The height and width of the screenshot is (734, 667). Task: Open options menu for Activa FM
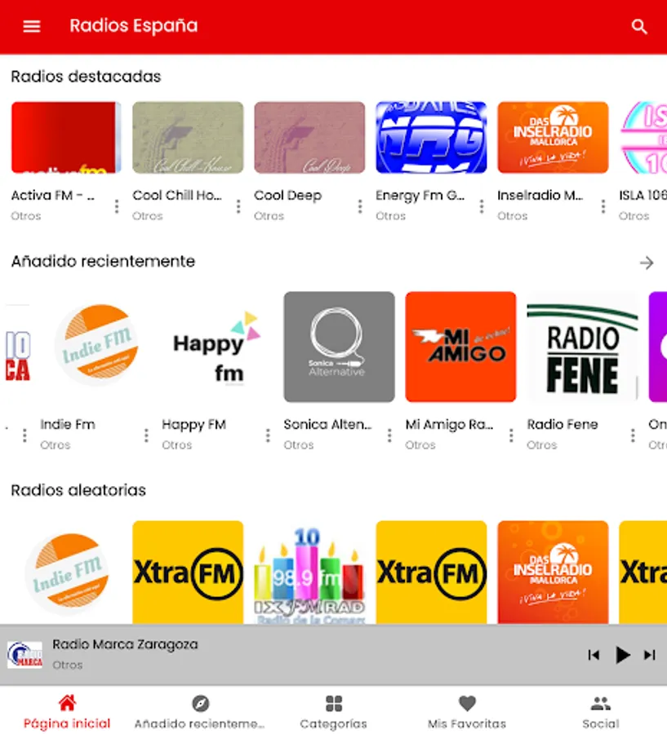pos(117,206)
